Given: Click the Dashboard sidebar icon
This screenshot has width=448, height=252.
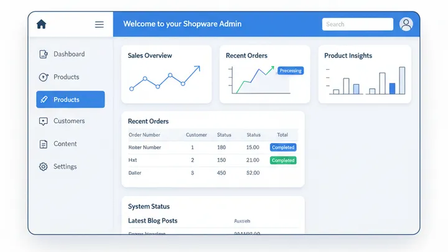Looking at the screenshot, I should tap(44, 54).
